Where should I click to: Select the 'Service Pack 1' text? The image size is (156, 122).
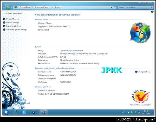click(43, 30)
